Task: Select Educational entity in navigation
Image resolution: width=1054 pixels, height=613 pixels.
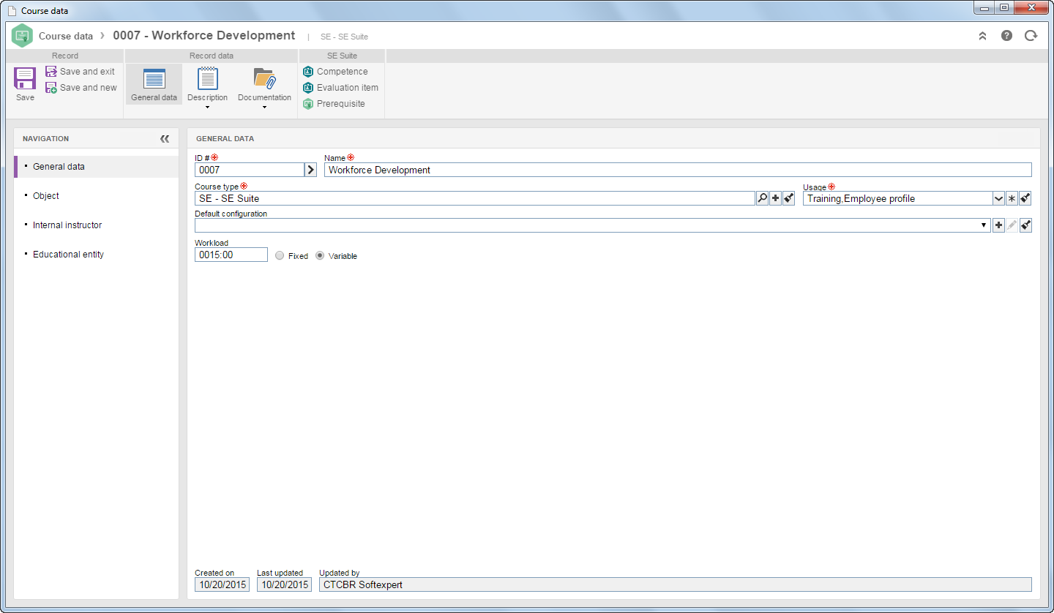Action: tap(97, 255)
